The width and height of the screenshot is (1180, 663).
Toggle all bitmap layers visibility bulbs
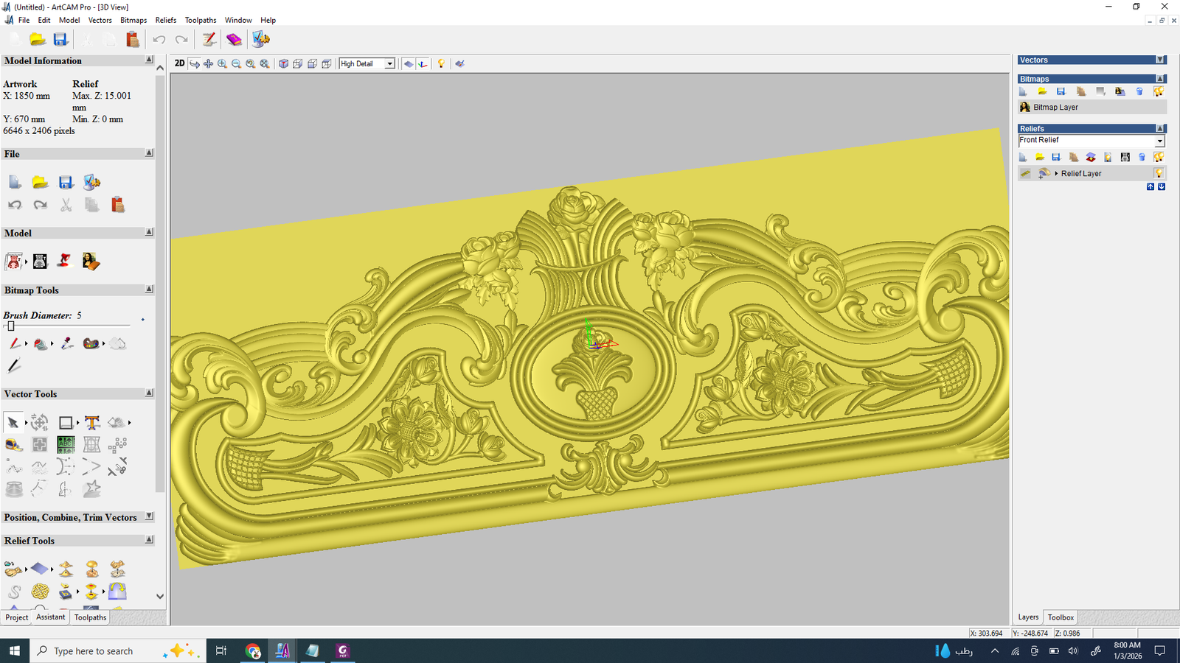point(1159,91)
